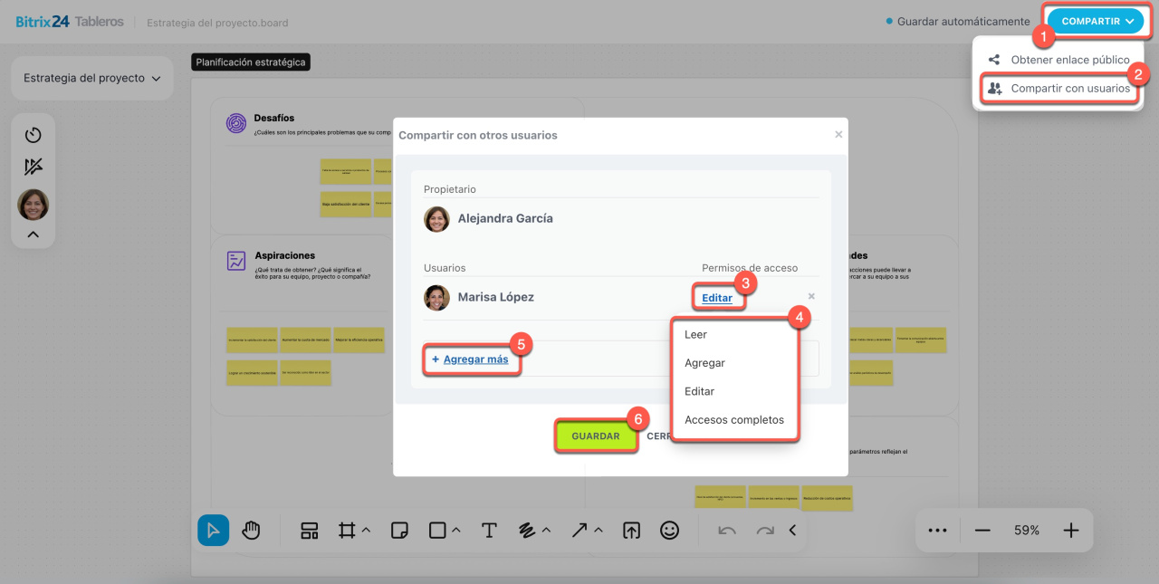Pick the Leer permission option
Image resolution: width=1159 pixels, height=584 pixels.
[695, 334]
